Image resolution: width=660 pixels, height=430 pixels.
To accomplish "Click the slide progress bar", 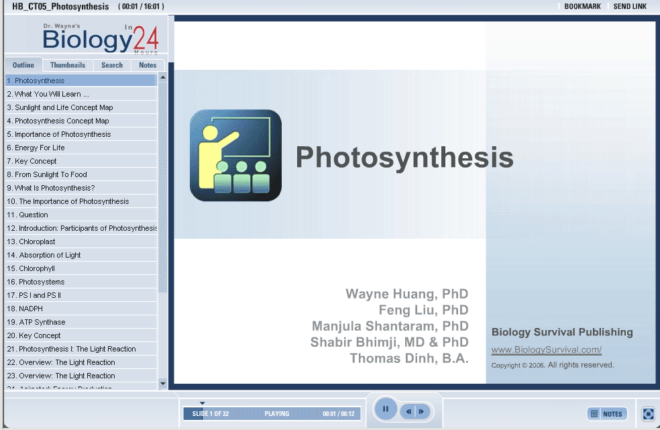I will click(272, 414).
